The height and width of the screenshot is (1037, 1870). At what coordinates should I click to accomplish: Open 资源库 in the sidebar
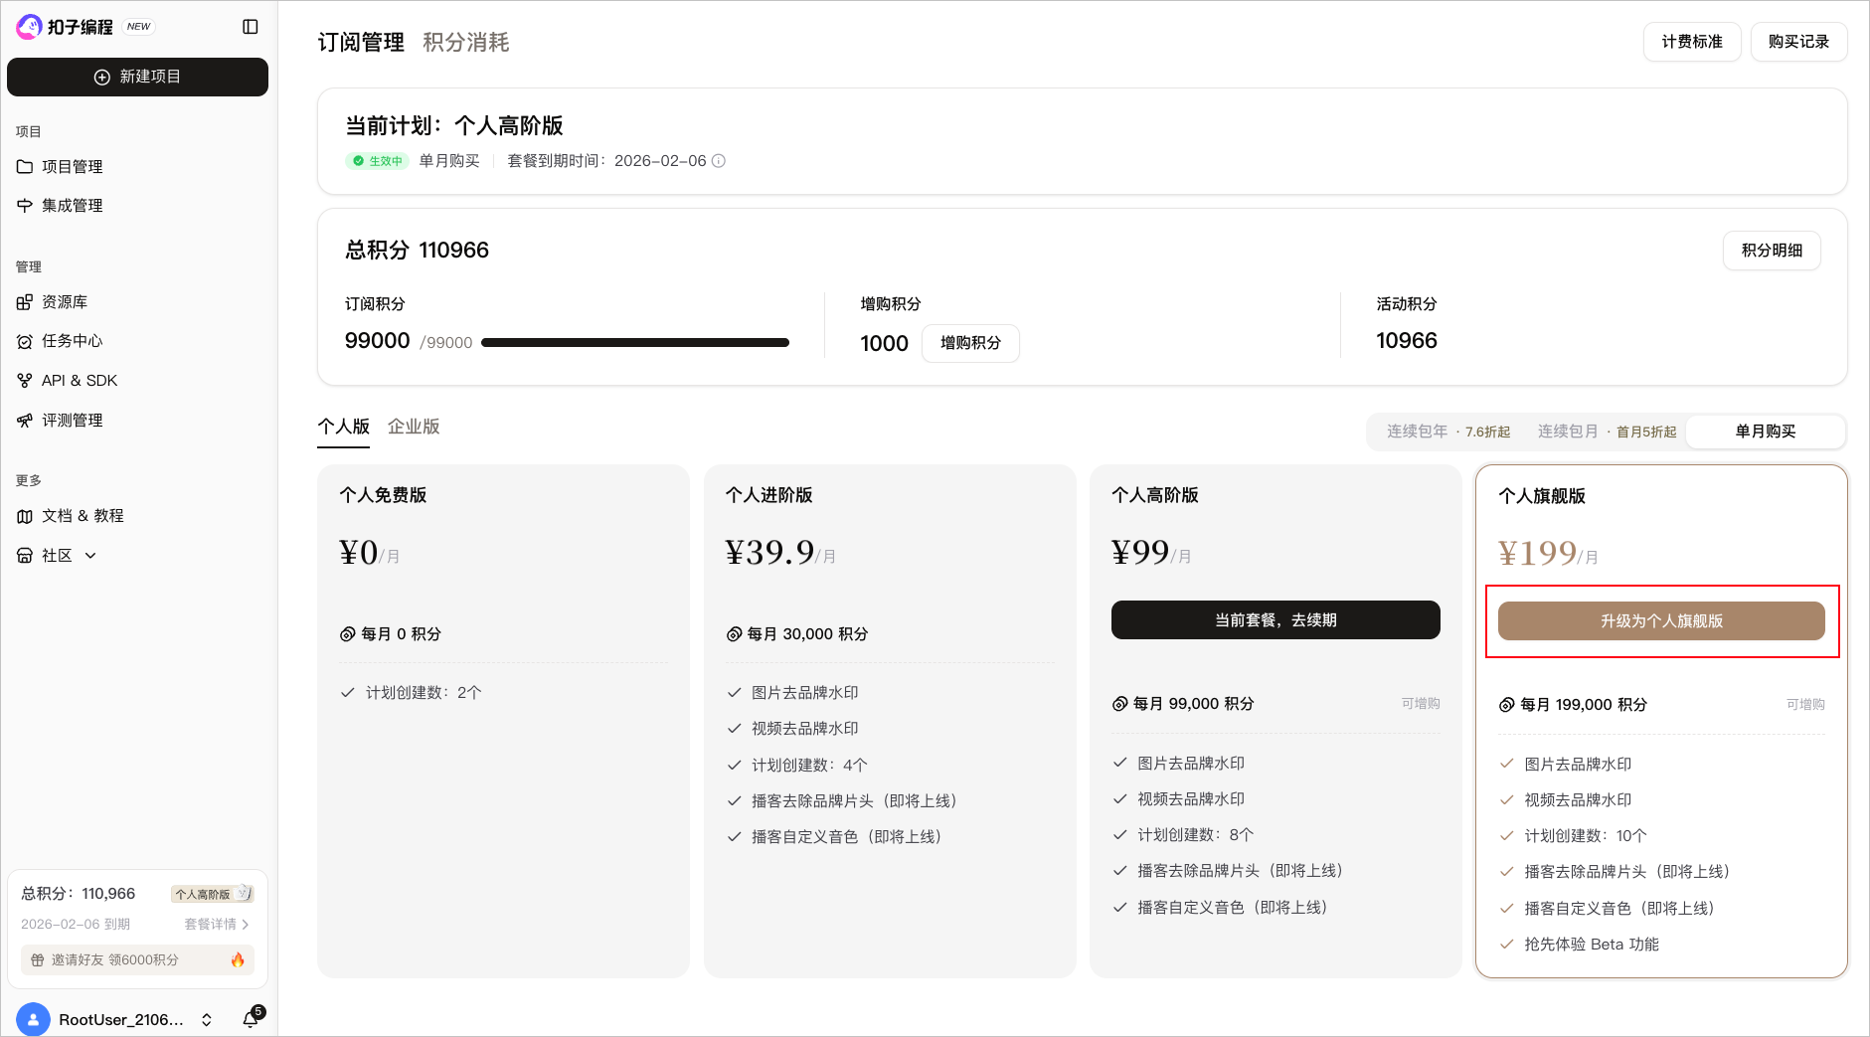point(65,302)
